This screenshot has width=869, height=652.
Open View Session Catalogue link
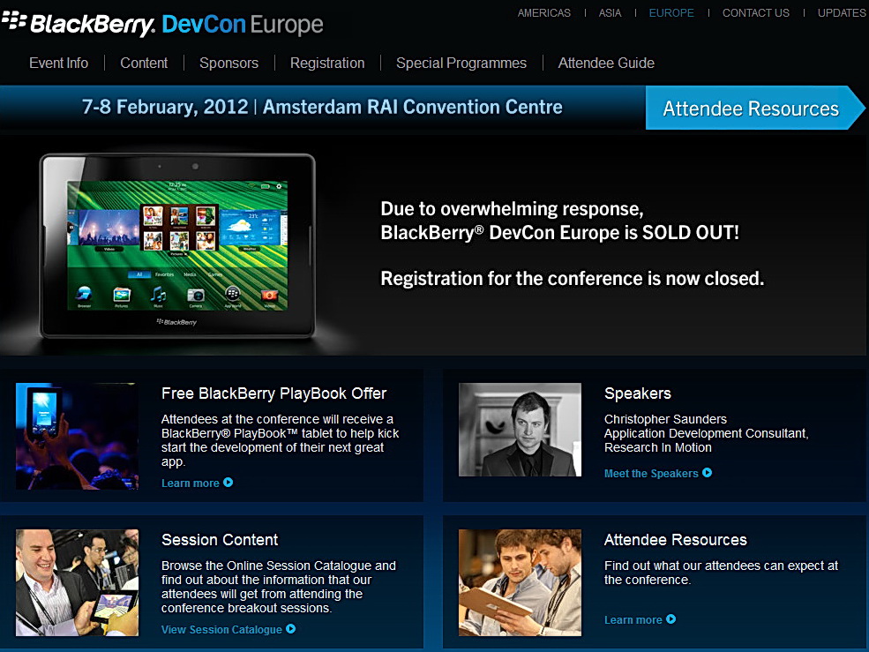tap(221, 629)
